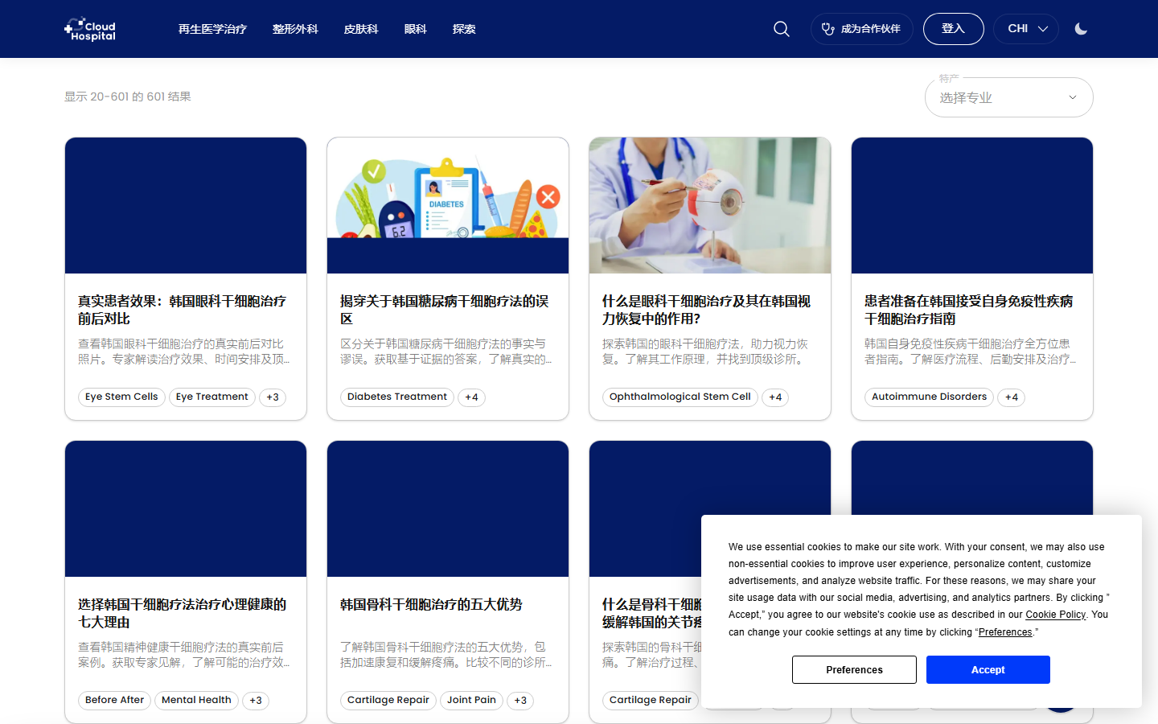Open the CHI language dropdown
Image resolution: width=1158 pixels, height=724 pixels.
(1026, 29)
